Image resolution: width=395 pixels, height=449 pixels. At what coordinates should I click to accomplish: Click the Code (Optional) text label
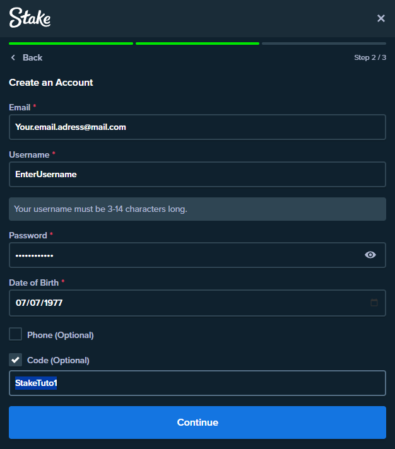pos(58,360)
